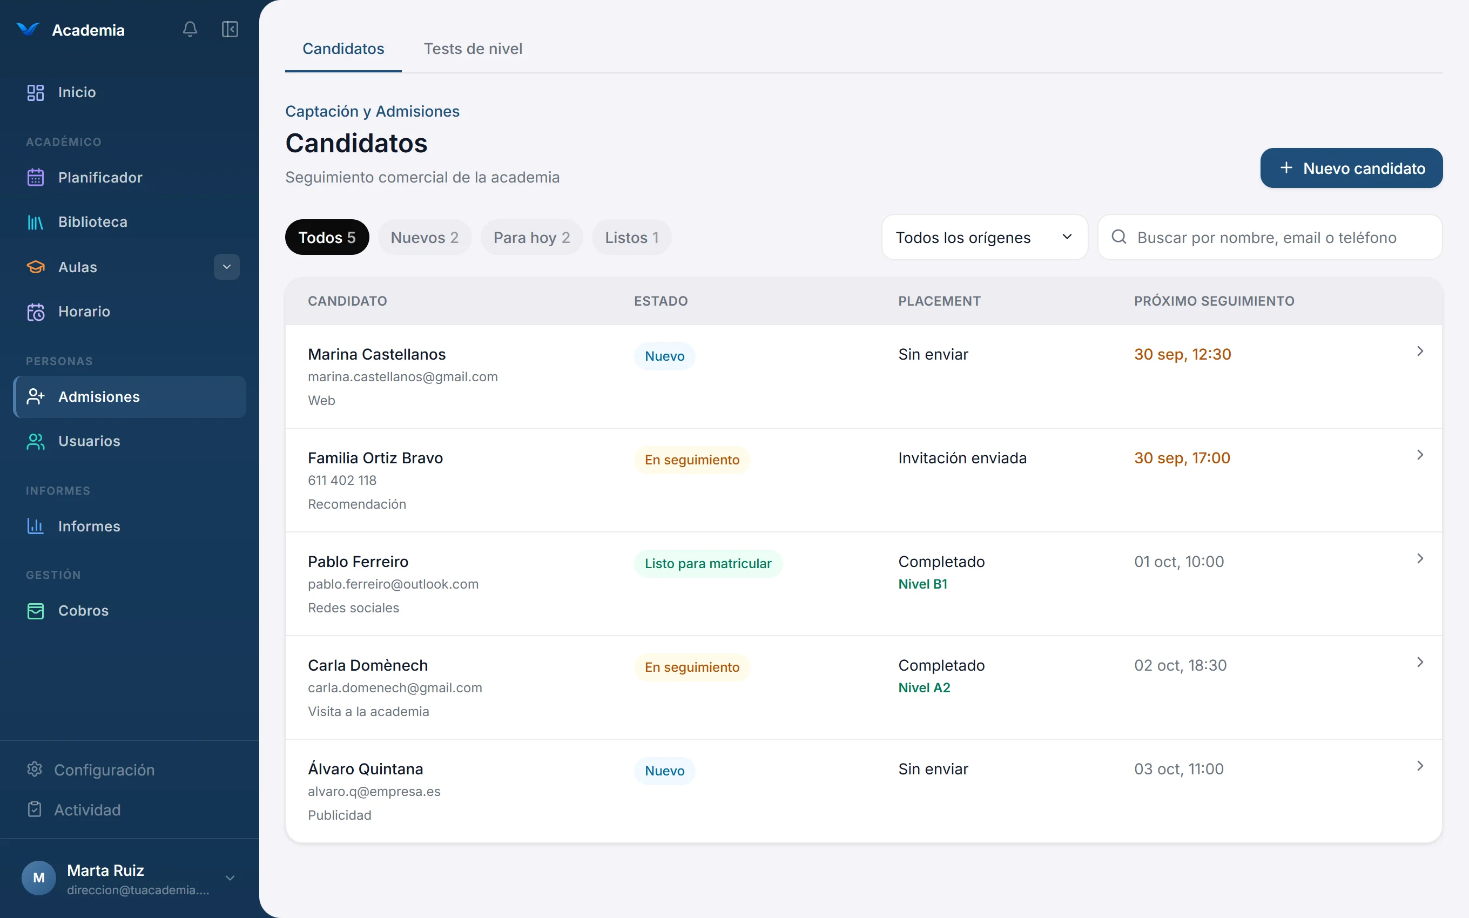Open Carla Domènech row chevron

pos(1420,663)
